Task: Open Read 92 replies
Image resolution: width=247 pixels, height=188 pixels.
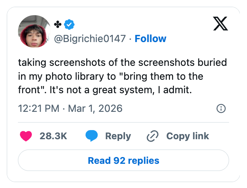Action: point(123,161)
